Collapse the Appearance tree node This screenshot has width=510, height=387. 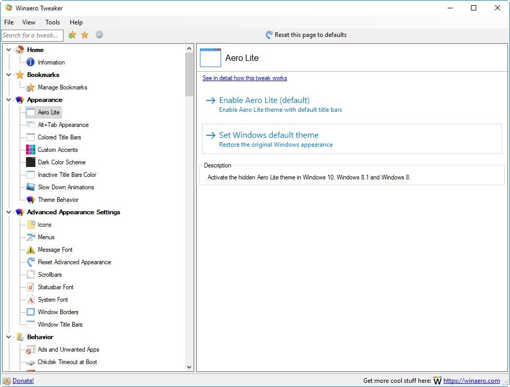(x=9, y=100)
